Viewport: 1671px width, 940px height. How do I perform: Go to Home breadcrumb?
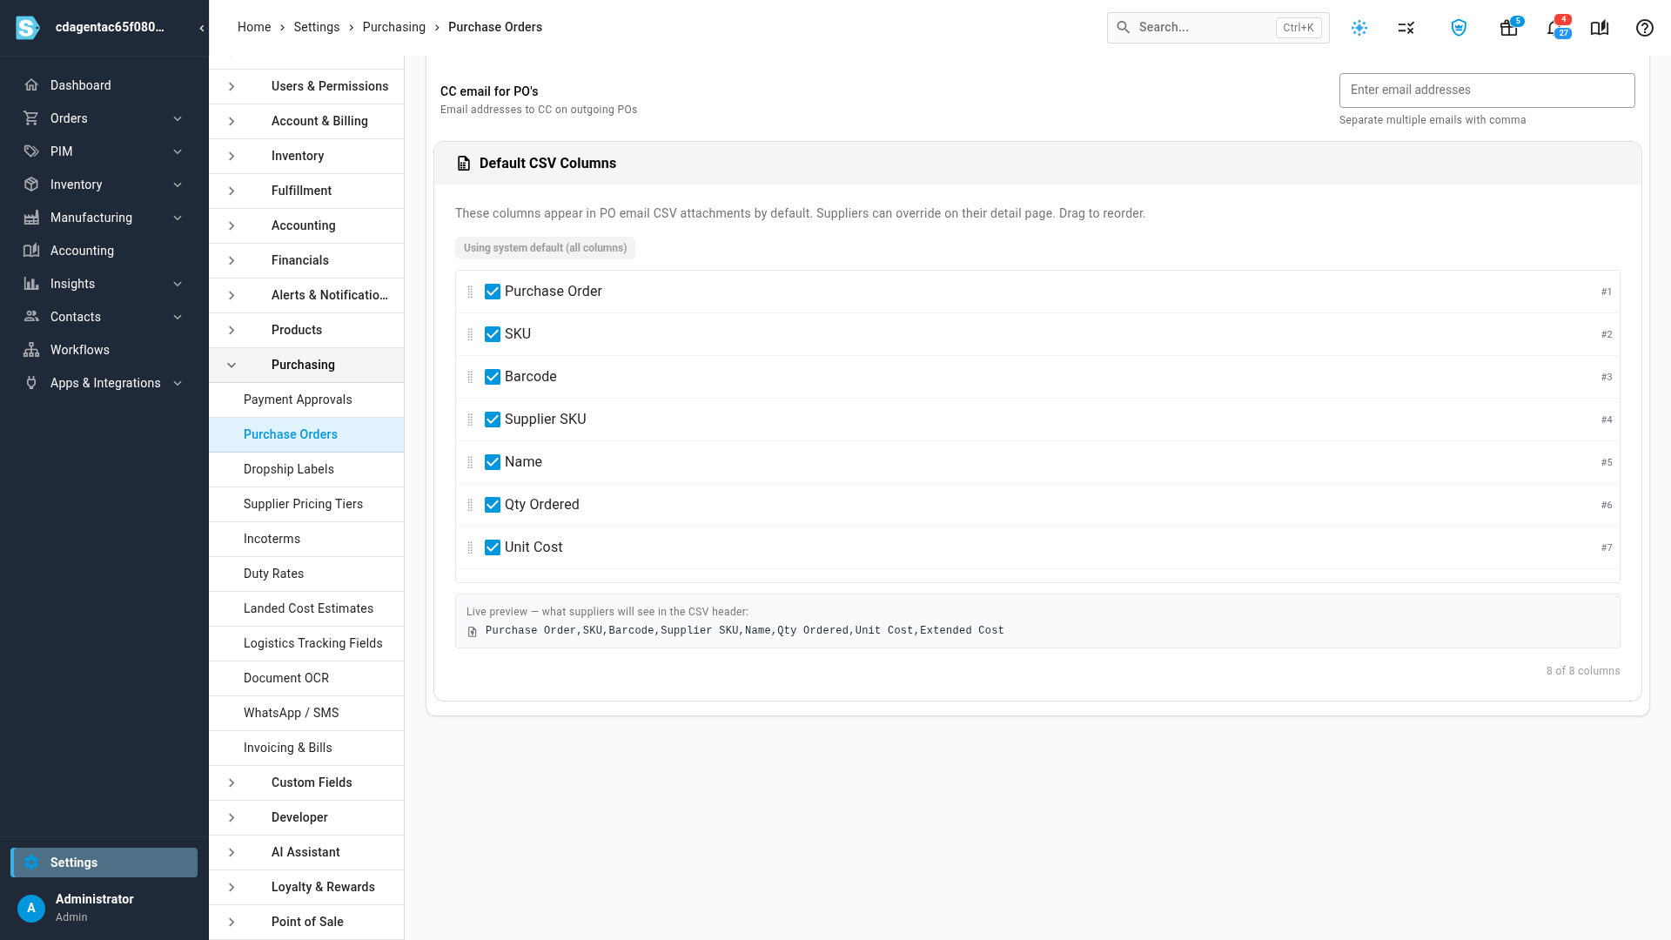254,27
